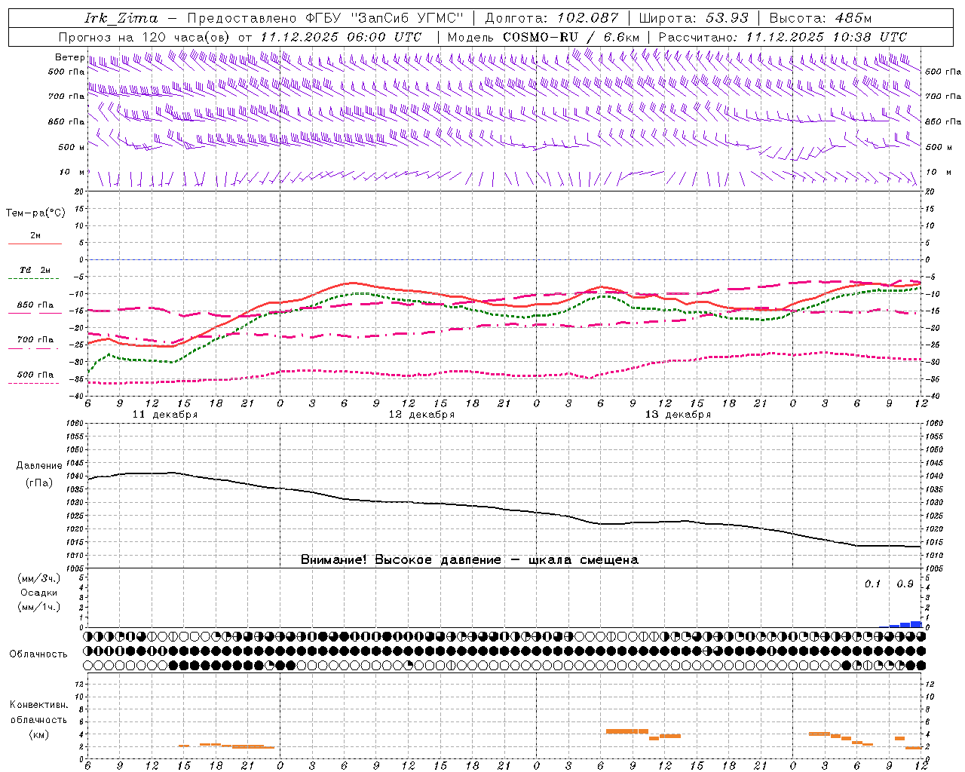
Task: Click the 'Тем-ра(°C)' temperature panel label
Action: click(x=35, y=213)
